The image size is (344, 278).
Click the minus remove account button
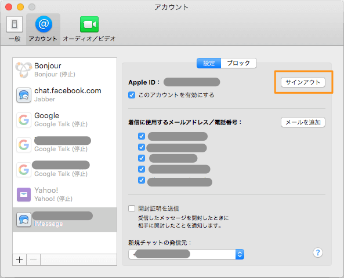[x=33, y=260]
